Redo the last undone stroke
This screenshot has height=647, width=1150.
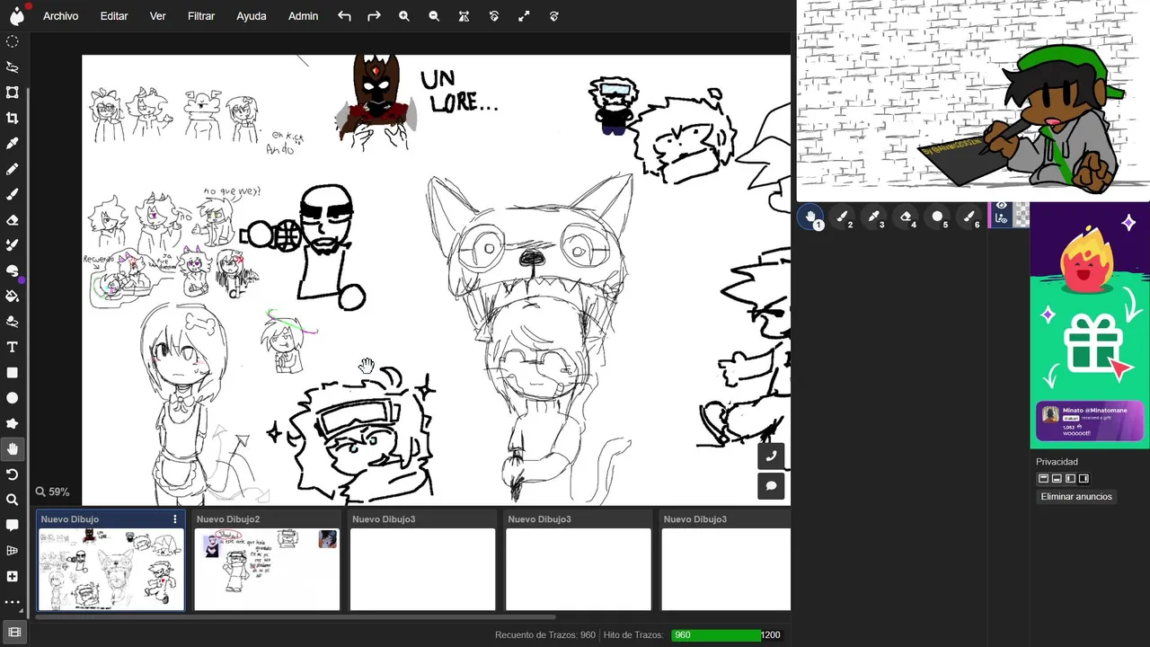pos(374,16)
